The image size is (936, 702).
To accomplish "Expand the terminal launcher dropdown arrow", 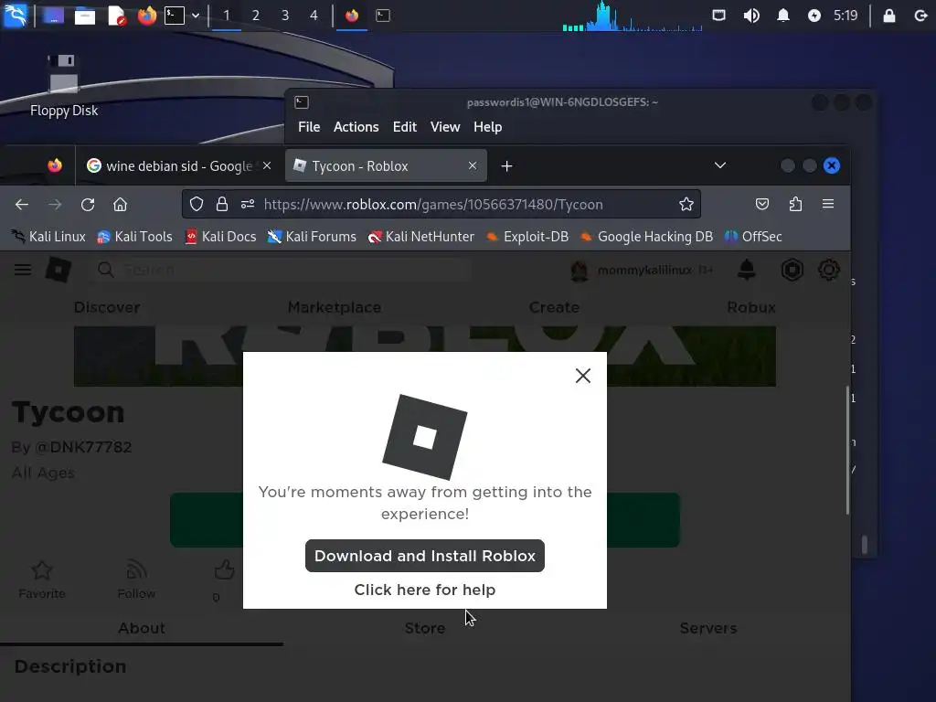I will pos(196,16).
